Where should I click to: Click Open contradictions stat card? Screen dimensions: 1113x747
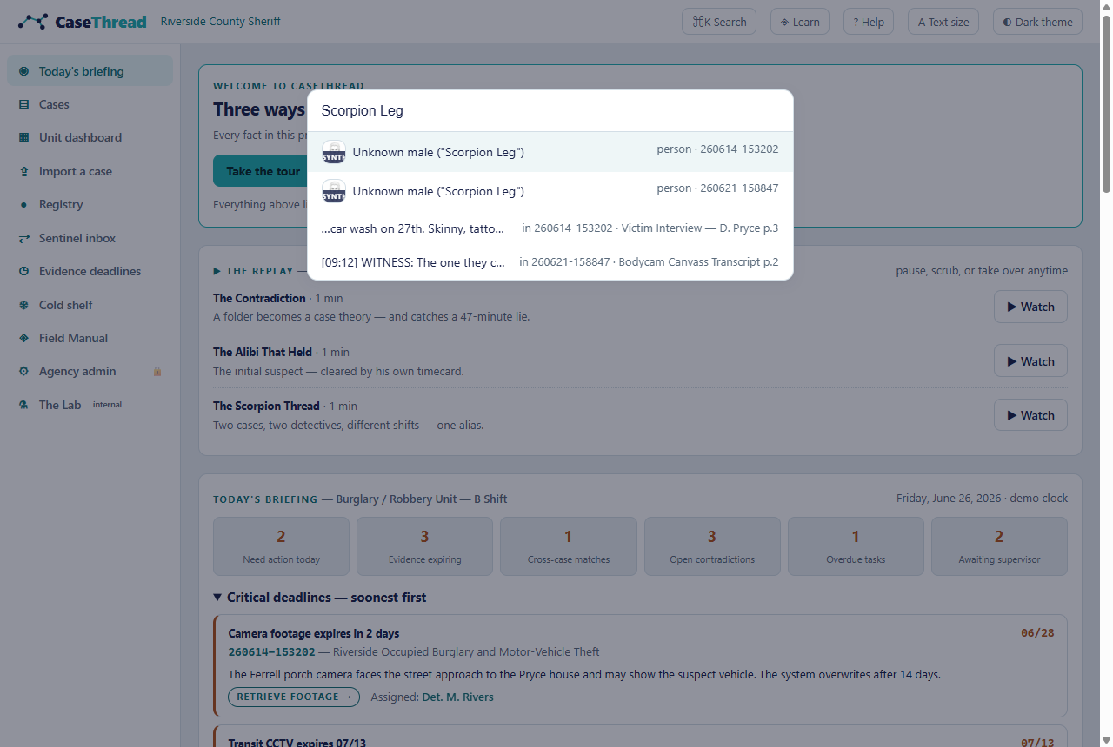pyautogui.click(x=712, y=546)
